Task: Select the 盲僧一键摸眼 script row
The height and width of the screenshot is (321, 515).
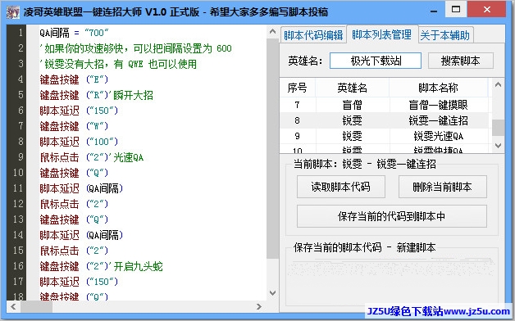Action: point(385,105)
